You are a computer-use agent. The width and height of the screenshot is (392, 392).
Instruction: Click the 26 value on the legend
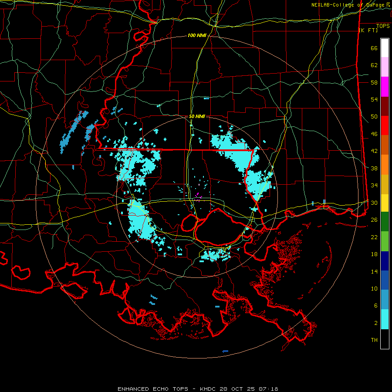tap(374, 220)
